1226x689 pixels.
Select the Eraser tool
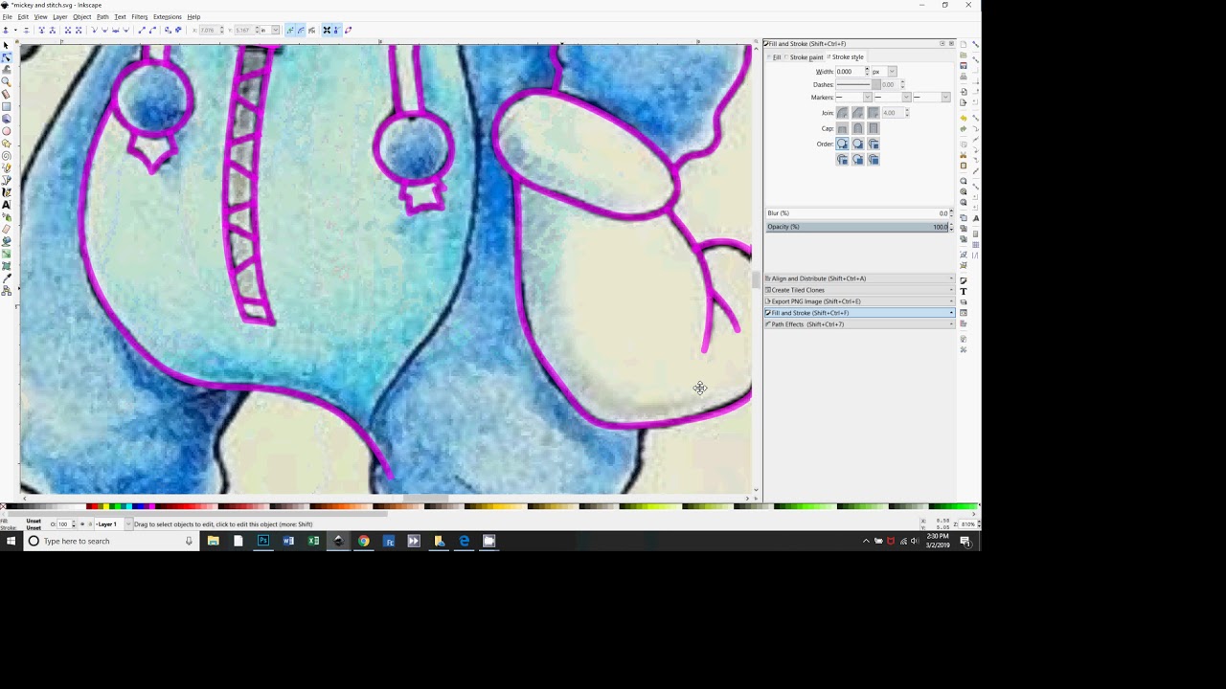(7, 230)
